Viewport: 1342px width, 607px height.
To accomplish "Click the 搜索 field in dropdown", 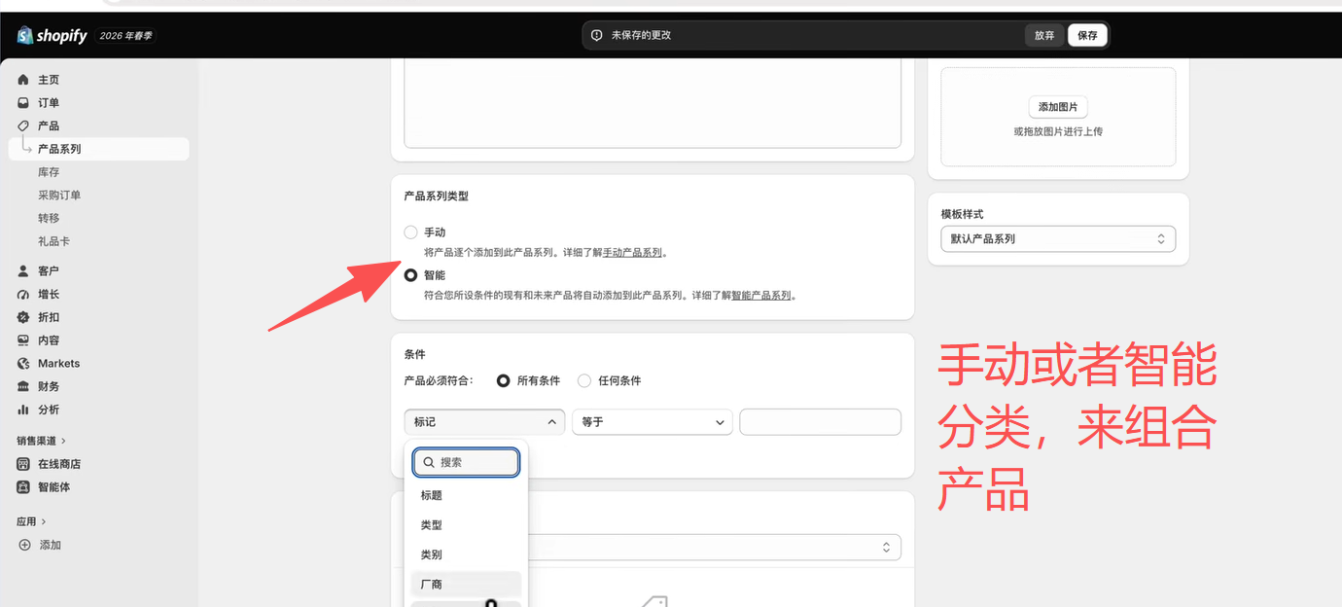I will [x=466, y=463].
